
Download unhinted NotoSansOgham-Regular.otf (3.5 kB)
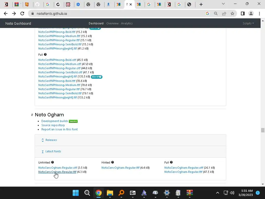tap(58, 168)
